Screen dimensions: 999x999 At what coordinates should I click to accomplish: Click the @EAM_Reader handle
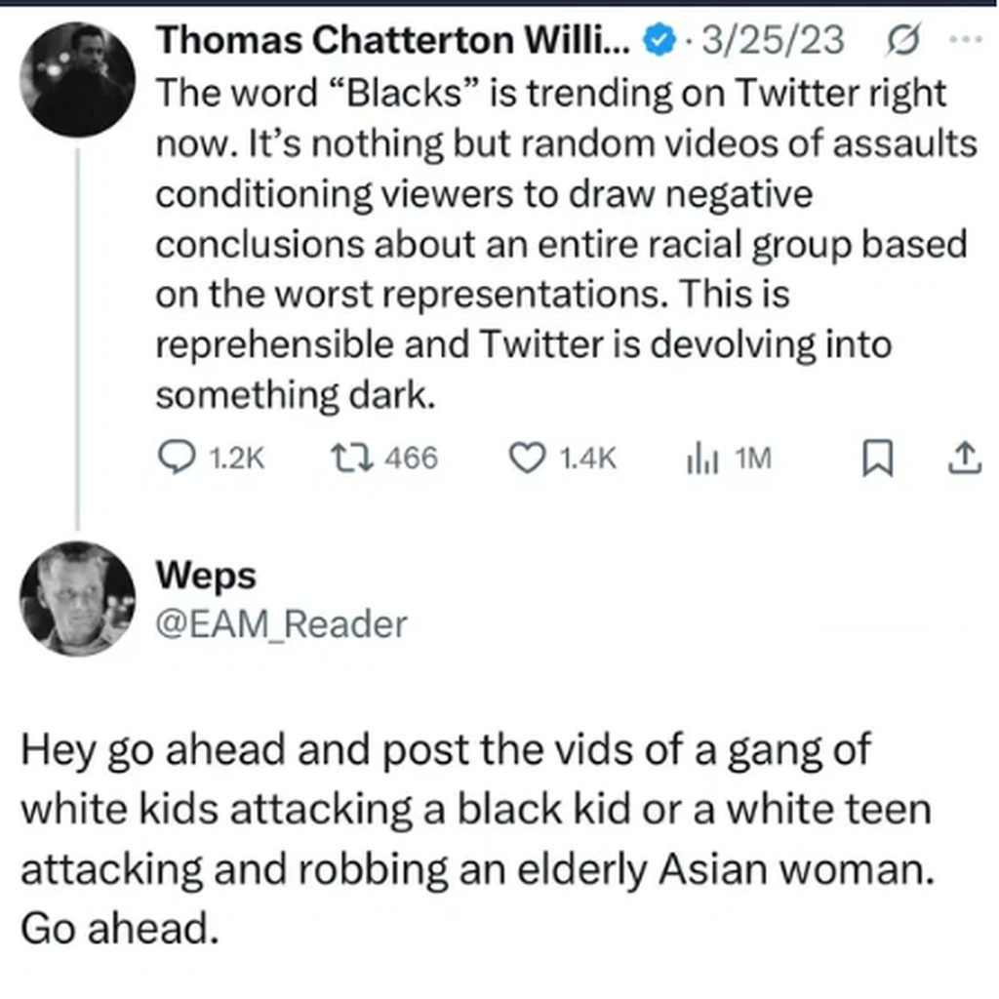282,623
